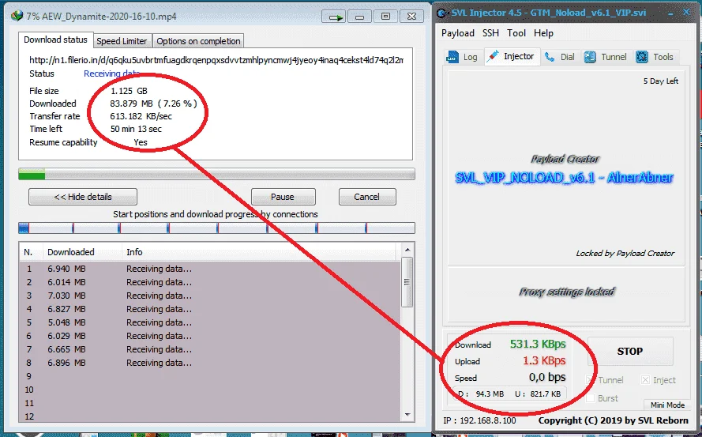Click the SVL Injector app icon in its title bar
702x437 pixels.
(x=442, y=13)
